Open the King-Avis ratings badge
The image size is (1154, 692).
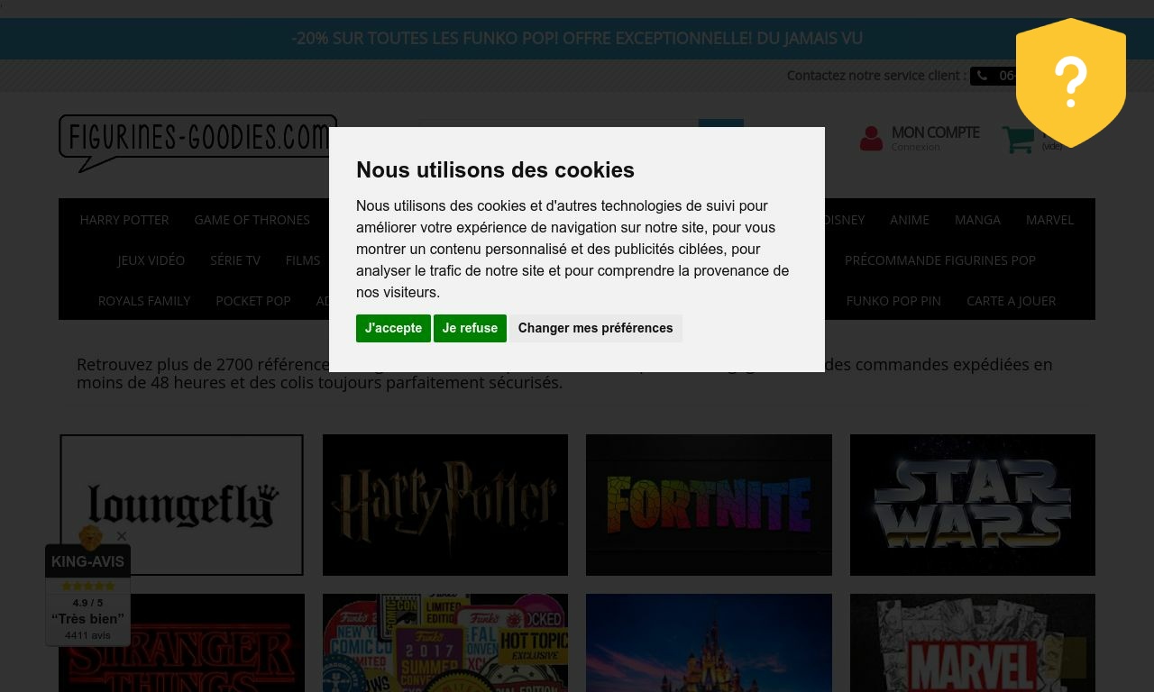coord(88,595)
